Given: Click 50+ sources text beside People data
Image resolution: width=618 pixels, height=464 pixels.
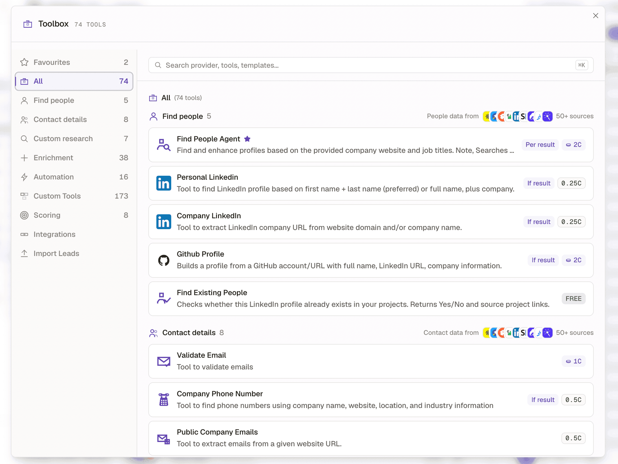Looking at the screenshot, I should coord(575,116).
